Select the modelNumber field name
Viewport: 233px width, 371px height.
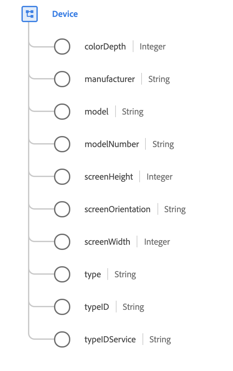tap(112, 144)
